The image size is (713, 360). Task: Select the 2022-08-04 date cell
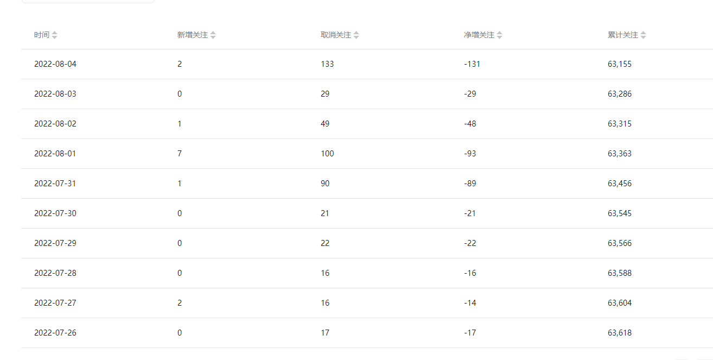tap(55, 64)
